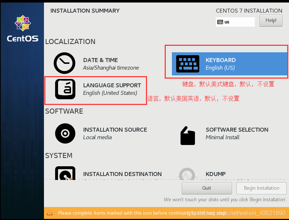The image size is (289, 220).
Task: Open the Installation Source disc icon
Action: point(65,133)
